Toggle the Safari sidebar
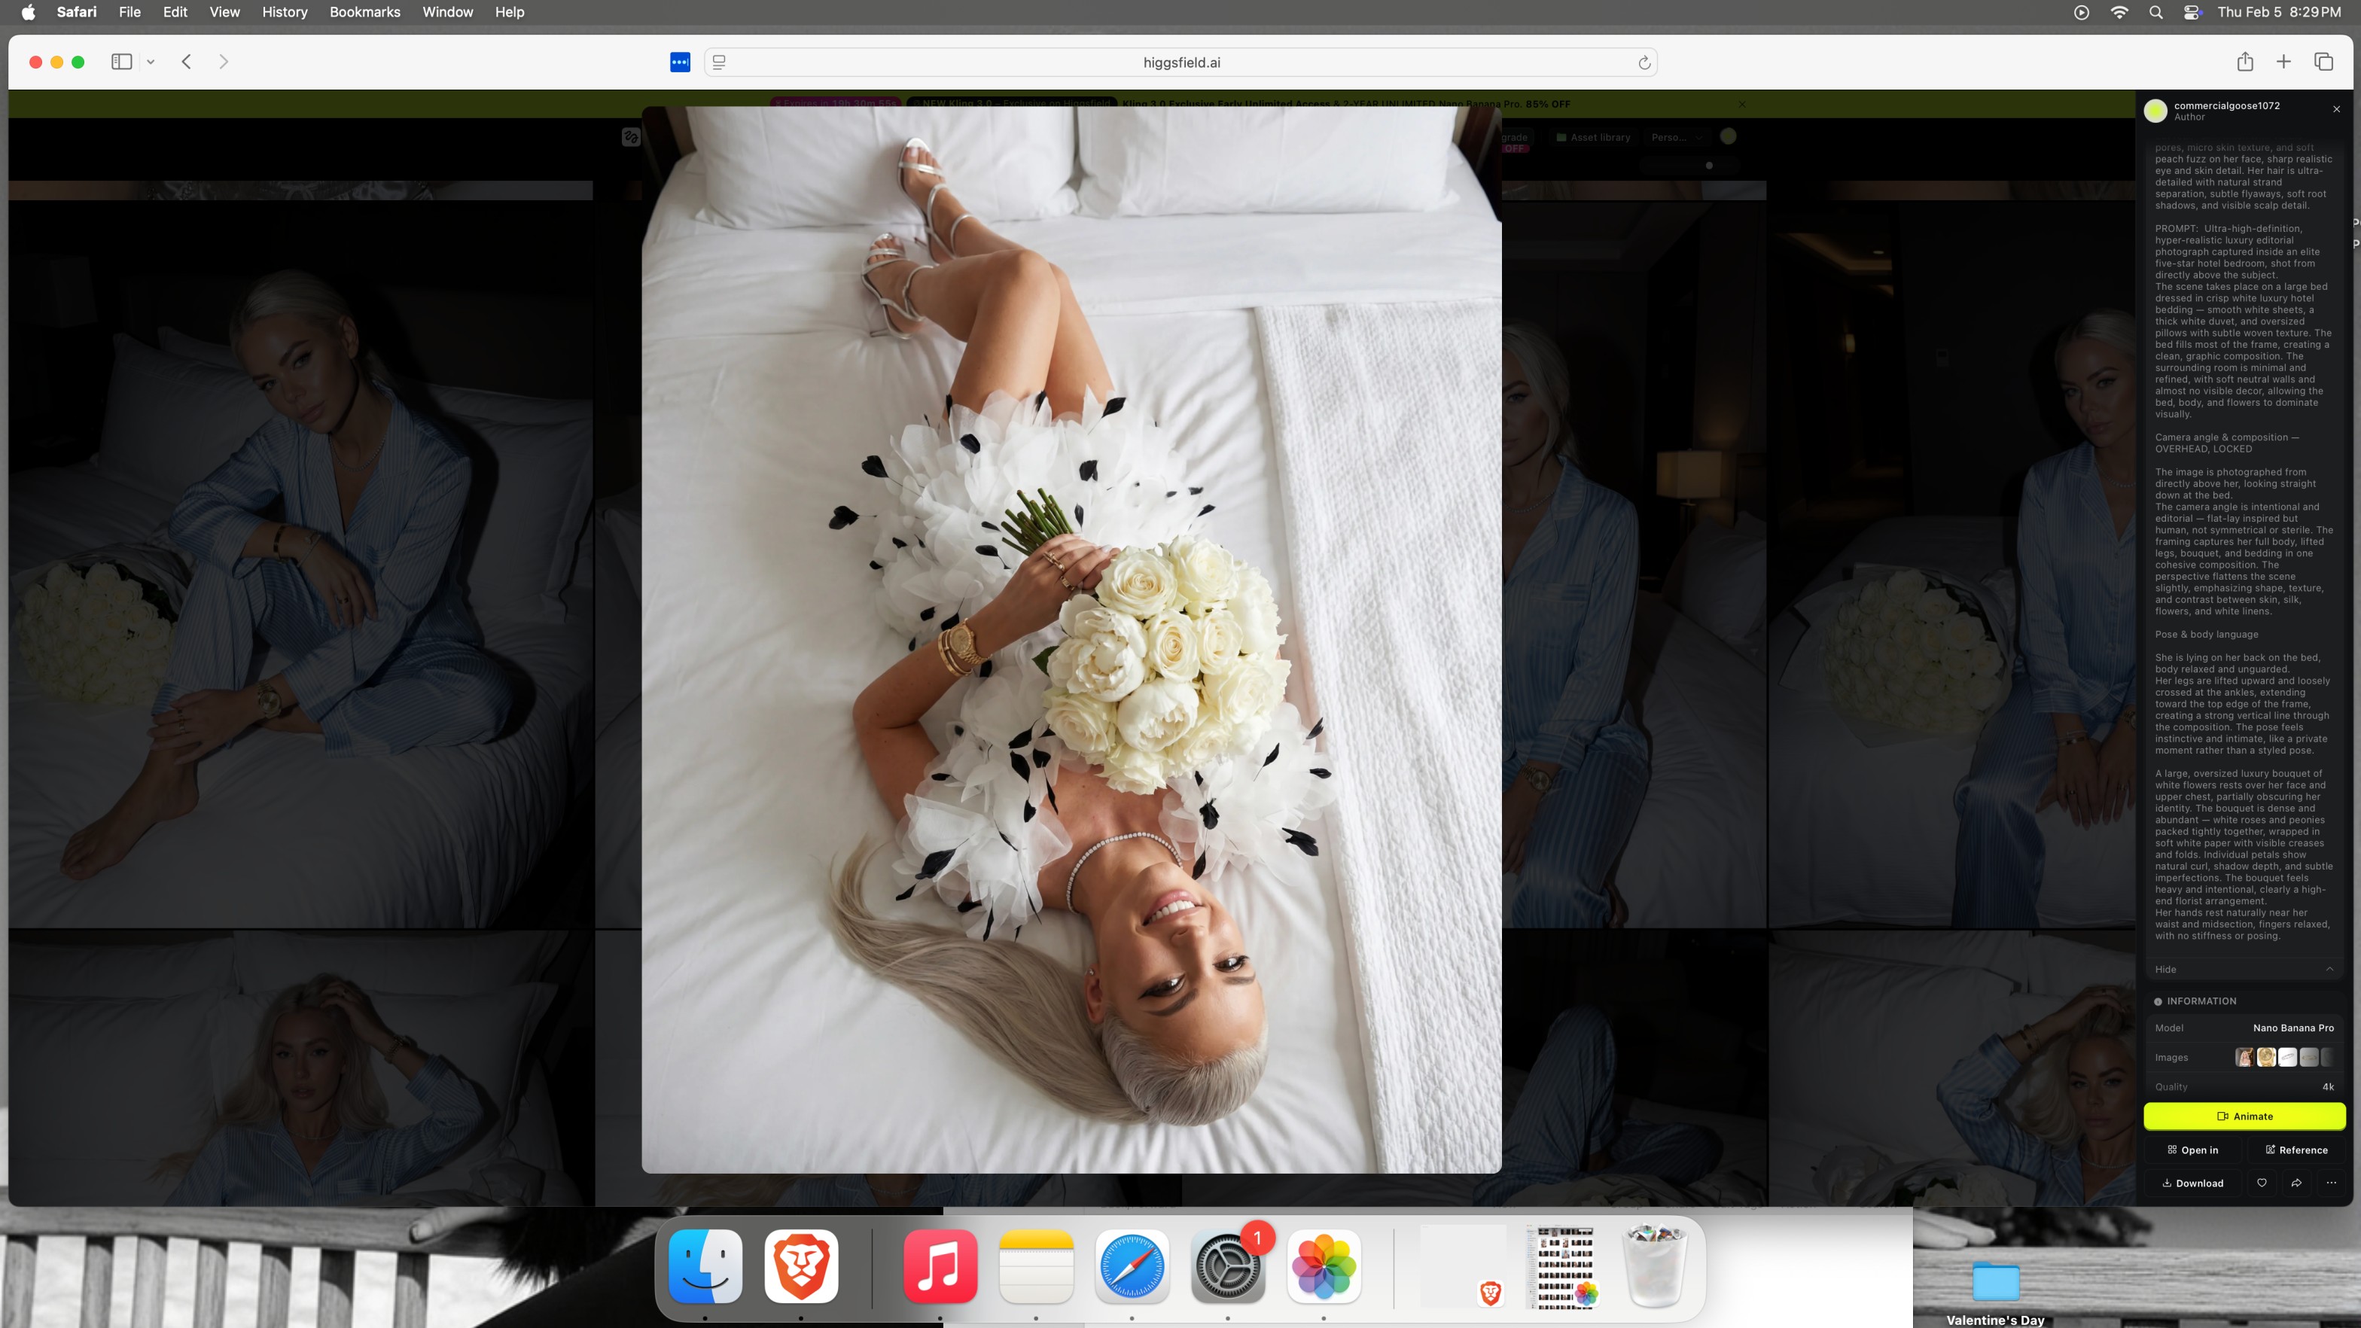Image resolution: width=2361 pixels, height=1328 pixels. (122, 62)
